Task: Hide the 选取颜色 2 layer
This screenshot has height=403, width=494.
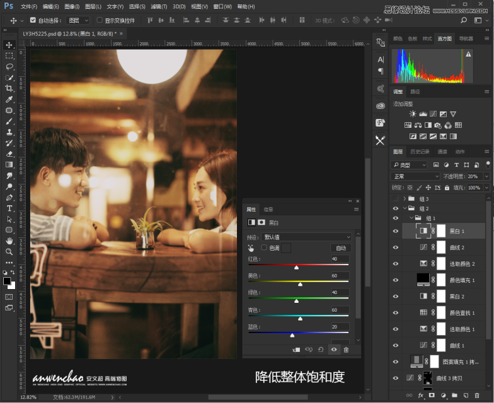Action: point(396,264)
